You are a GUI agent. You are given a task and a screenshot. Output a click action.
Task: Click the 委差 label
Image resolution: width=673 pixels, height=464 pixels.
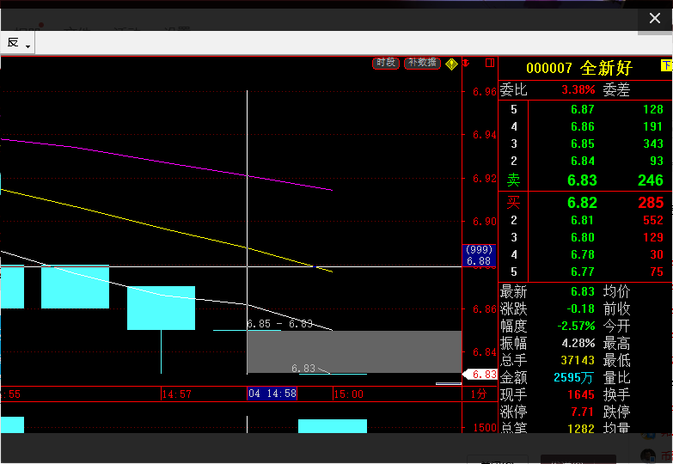point(616,89)
